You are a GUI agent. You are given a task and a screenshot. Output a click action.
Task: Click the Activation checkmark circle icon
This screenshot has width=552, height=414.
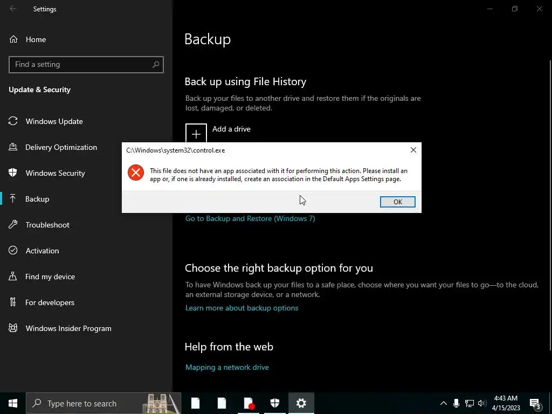pos(13,250)
